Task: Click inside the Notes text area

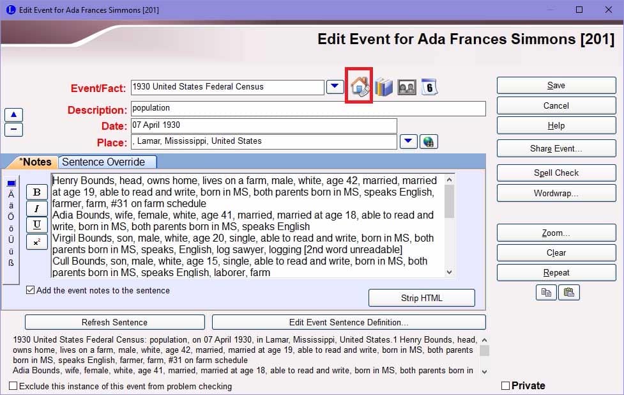Action: point(247,226)
